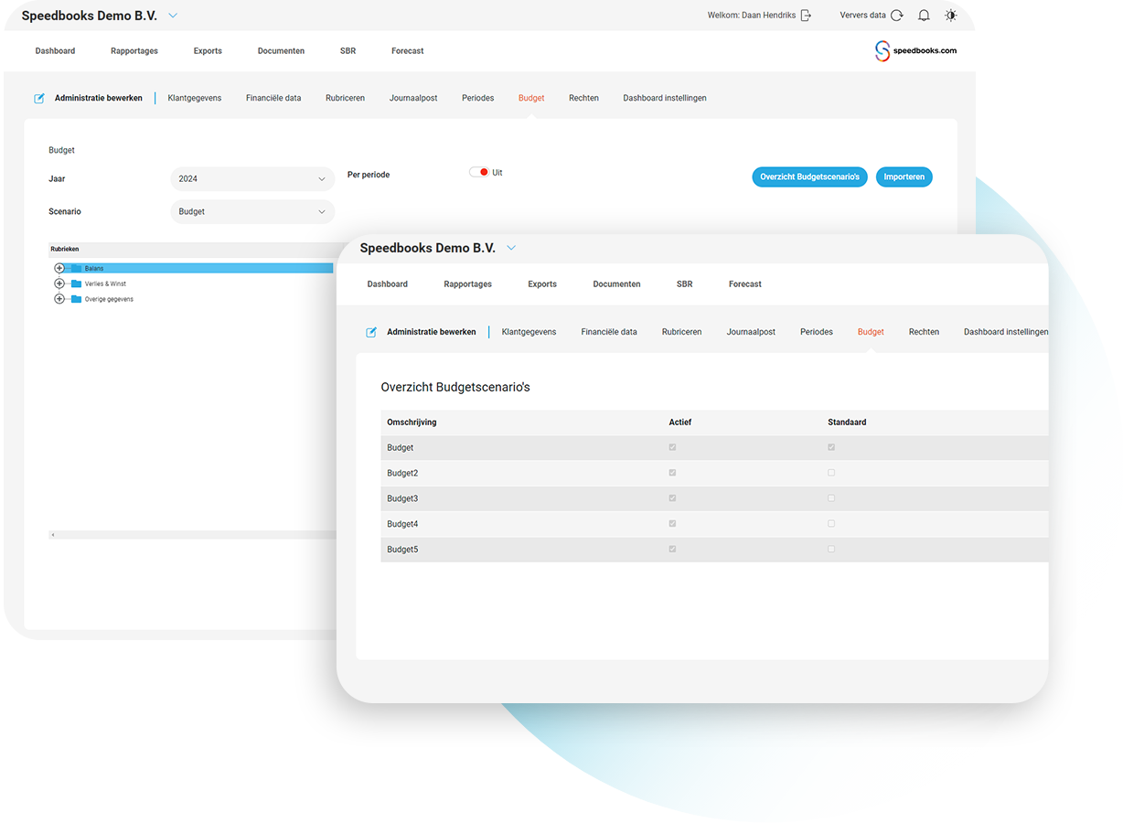Expand the Overige gegevens tree node
Image resolution: width=1123 pixels, height=823 pixels.
point(59,299)
